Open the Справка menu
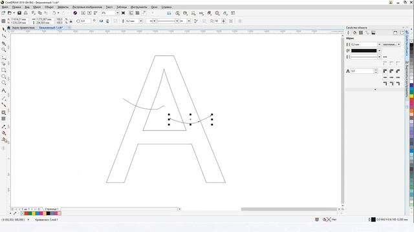The image size is (414, 232). pos(166,7)
